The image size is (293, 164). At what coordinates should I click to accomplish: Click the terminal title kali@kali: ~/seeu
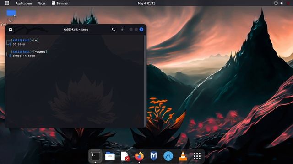pyautogui.click(x=76, y=29)
